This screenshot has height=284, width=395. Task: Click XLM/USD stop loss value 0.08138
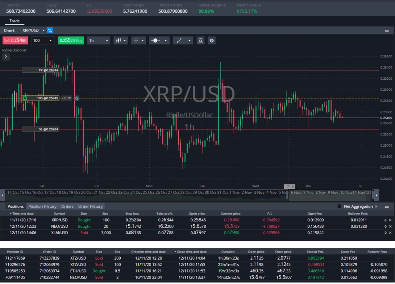pos(133,233)
